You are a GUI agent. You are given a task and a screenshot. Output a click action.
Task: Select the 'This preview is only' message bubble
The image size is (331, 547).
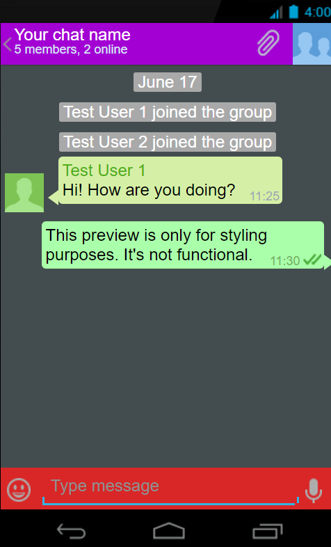[x=183, y=245]
